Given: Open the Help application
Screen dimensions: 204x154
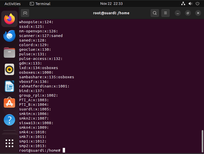Looking at the screenshot, I should 9,120.
